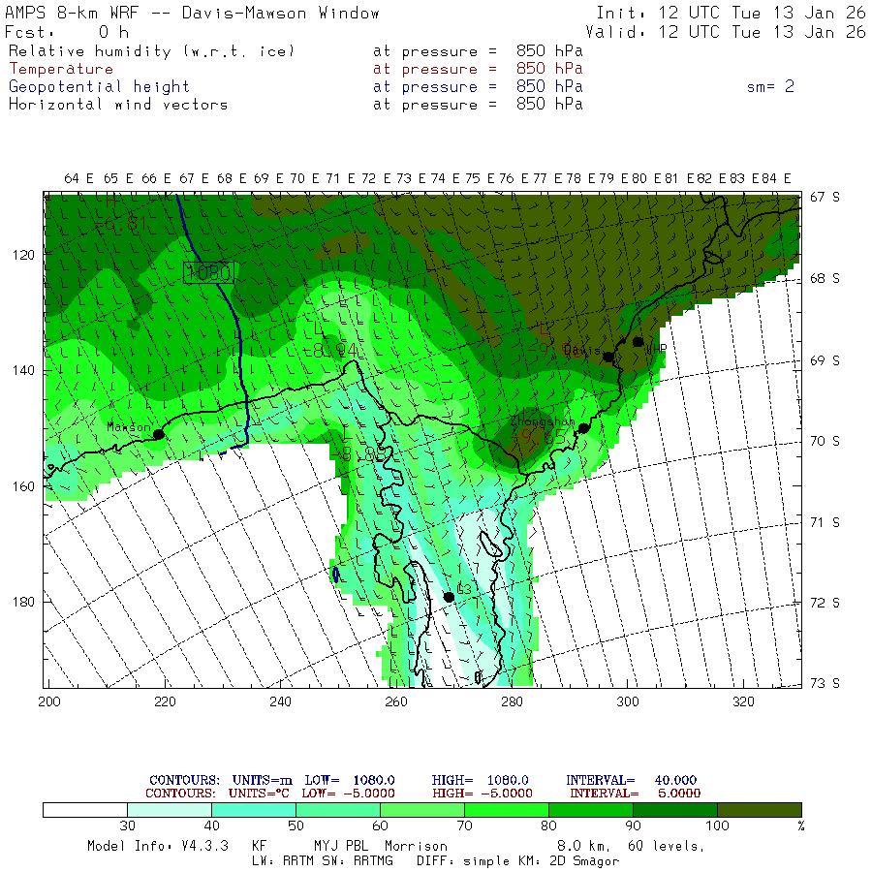Click the 'Valid: 12 UTC Tue 13 Jan 26' text
Screen dimensions: 872x872
pyautogui.click(x=725, y=32)
